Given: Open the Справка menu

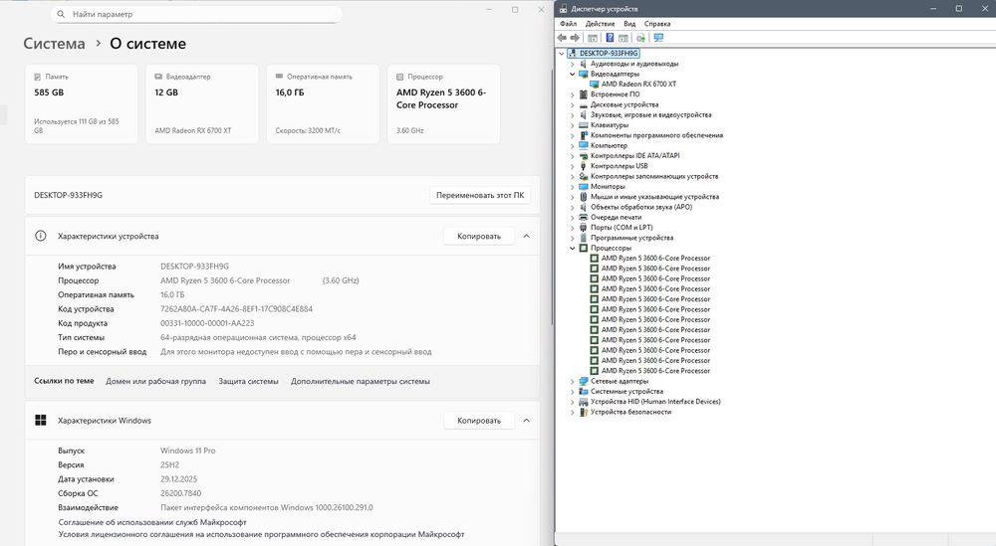Looking at the screenshot, I should tap(657, 24).
